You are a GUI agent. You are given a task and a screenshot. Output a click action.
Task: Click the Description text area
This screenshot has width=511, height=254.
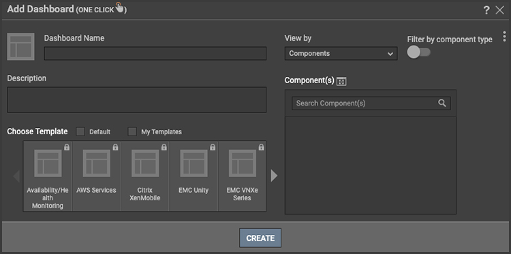tap(136, 99)
